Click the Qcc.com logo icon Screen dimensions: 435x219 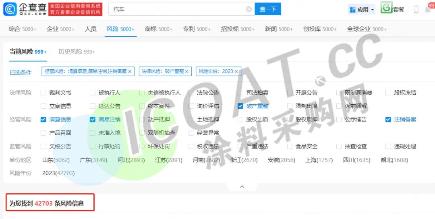coord(10,9)
